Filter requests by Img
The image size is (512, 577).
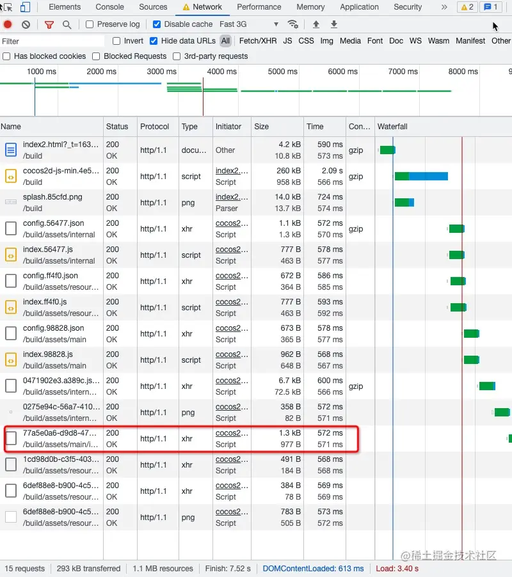click(x=326, y=41)
